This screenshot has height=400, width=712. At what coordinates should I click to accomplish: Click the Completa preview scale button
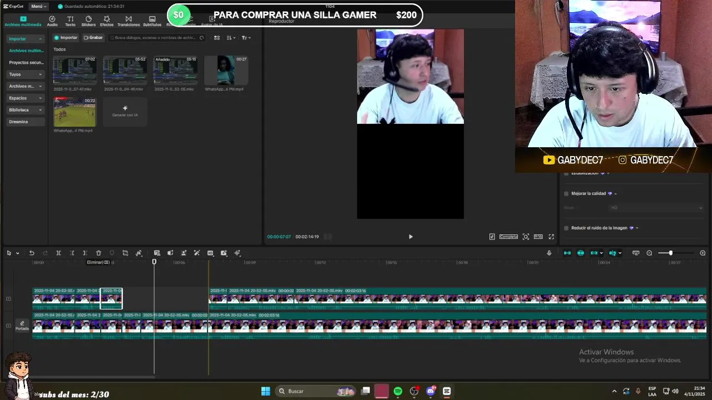pyautogui.click(x=508, y=237)
